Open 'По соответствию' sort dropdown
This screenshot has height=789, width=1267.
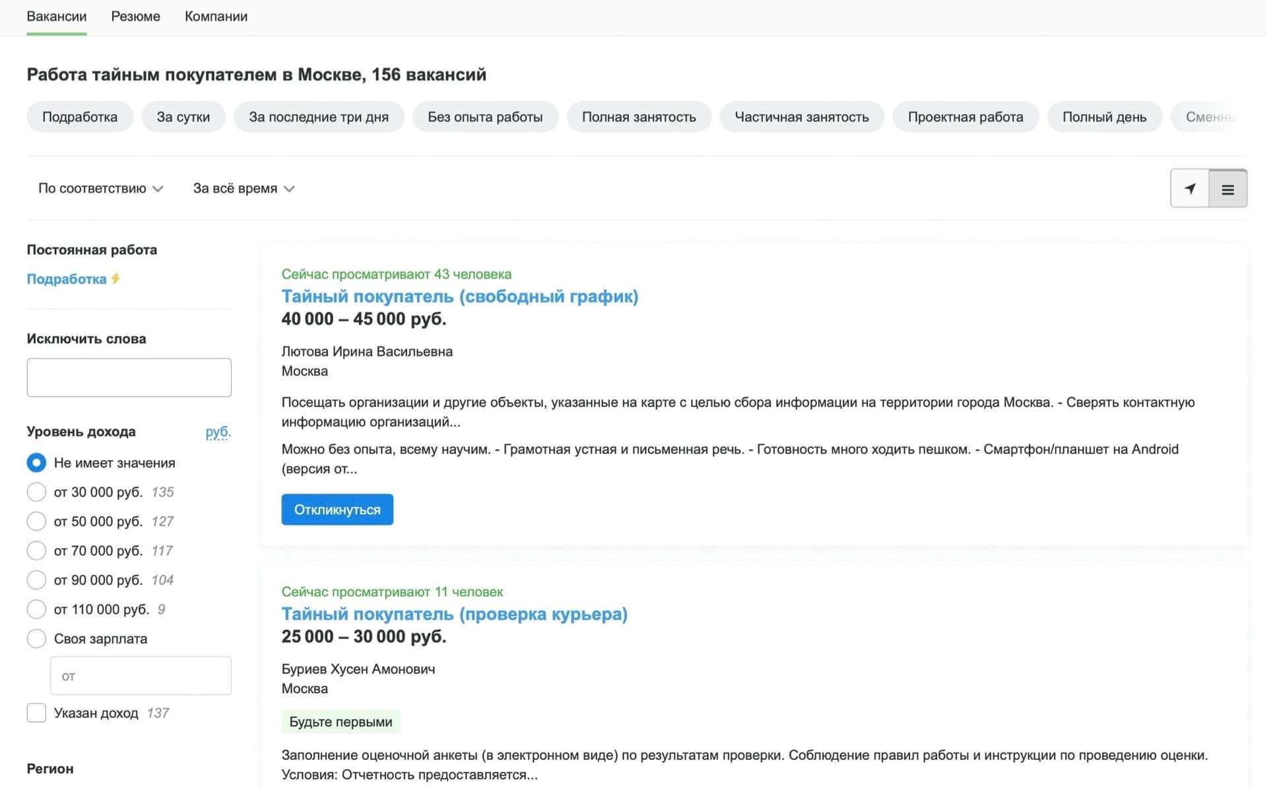[x=100, y=189]
